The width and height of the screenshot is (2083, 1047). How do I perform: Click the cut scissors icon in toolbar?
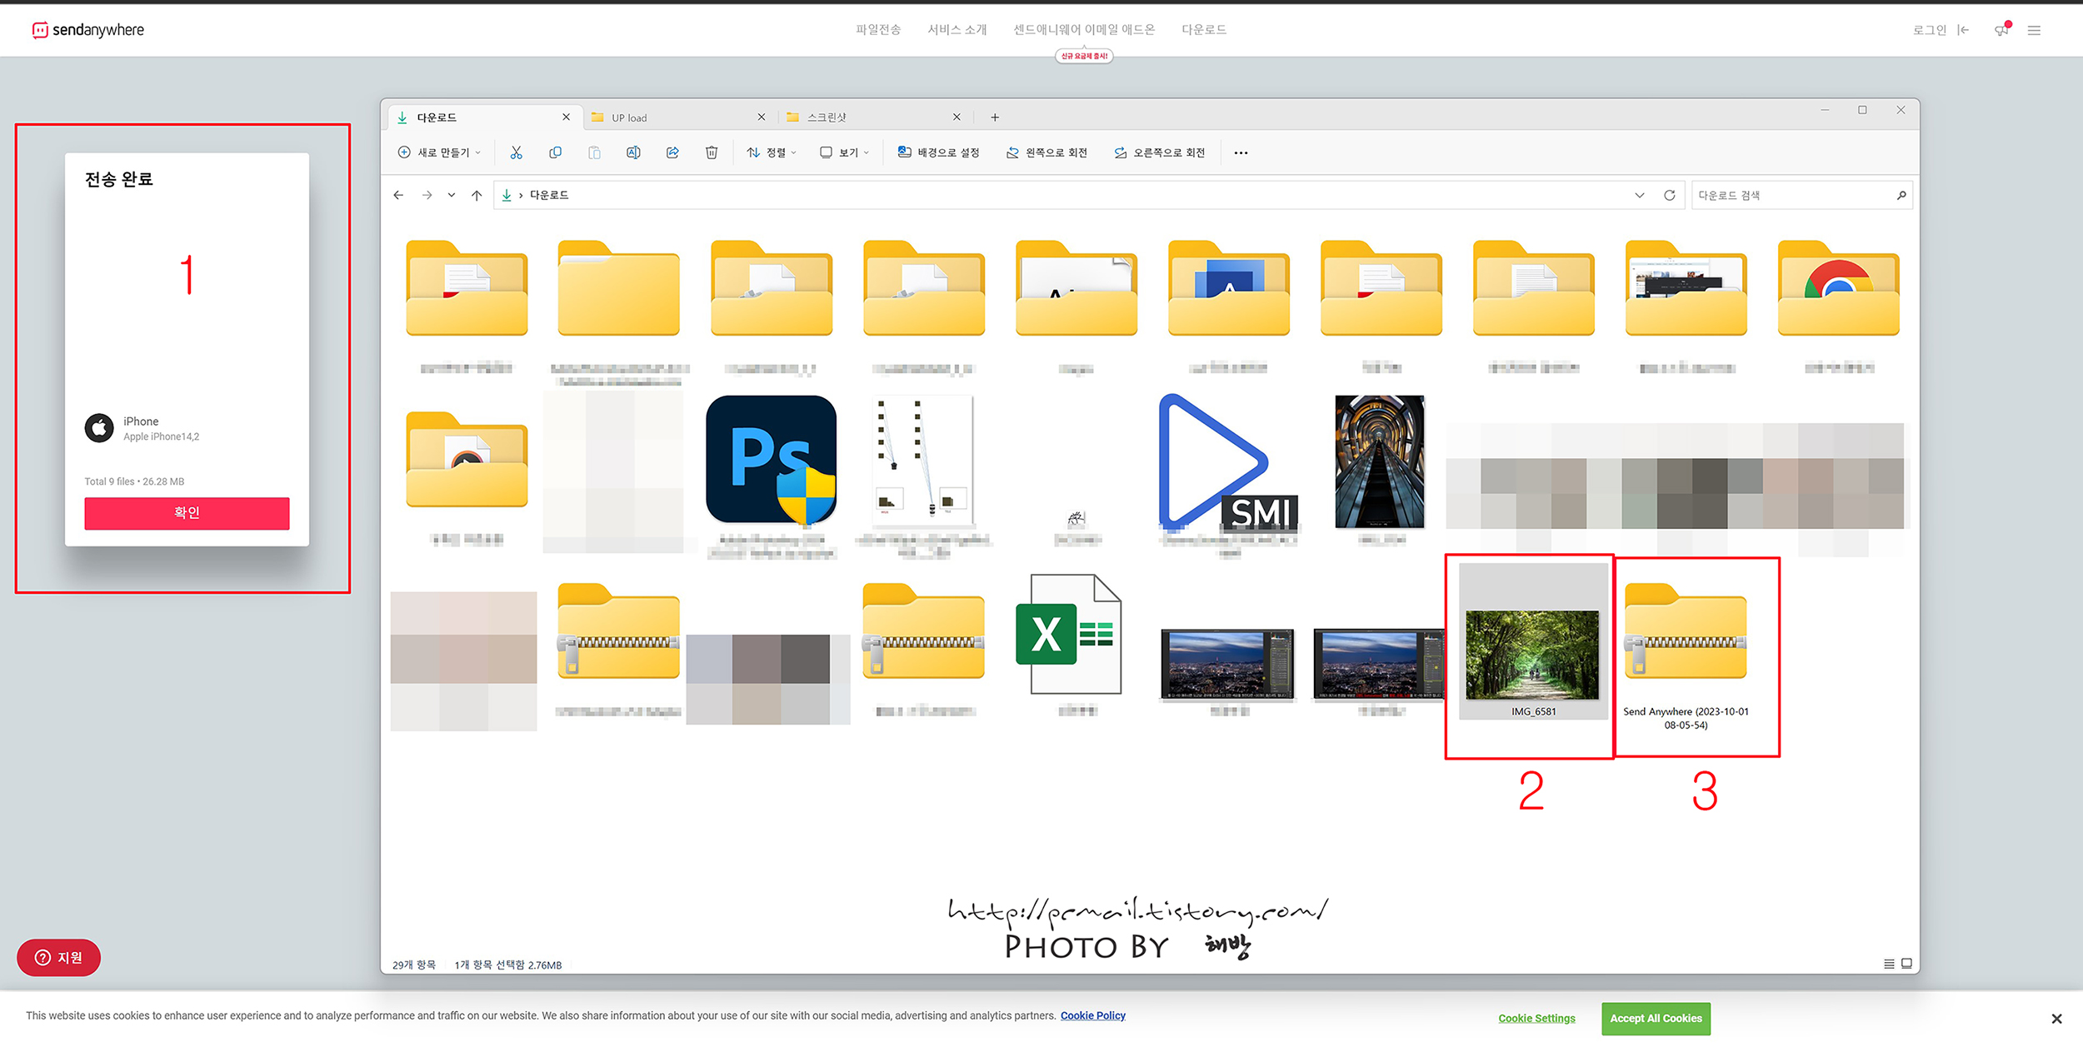(516, 152)
